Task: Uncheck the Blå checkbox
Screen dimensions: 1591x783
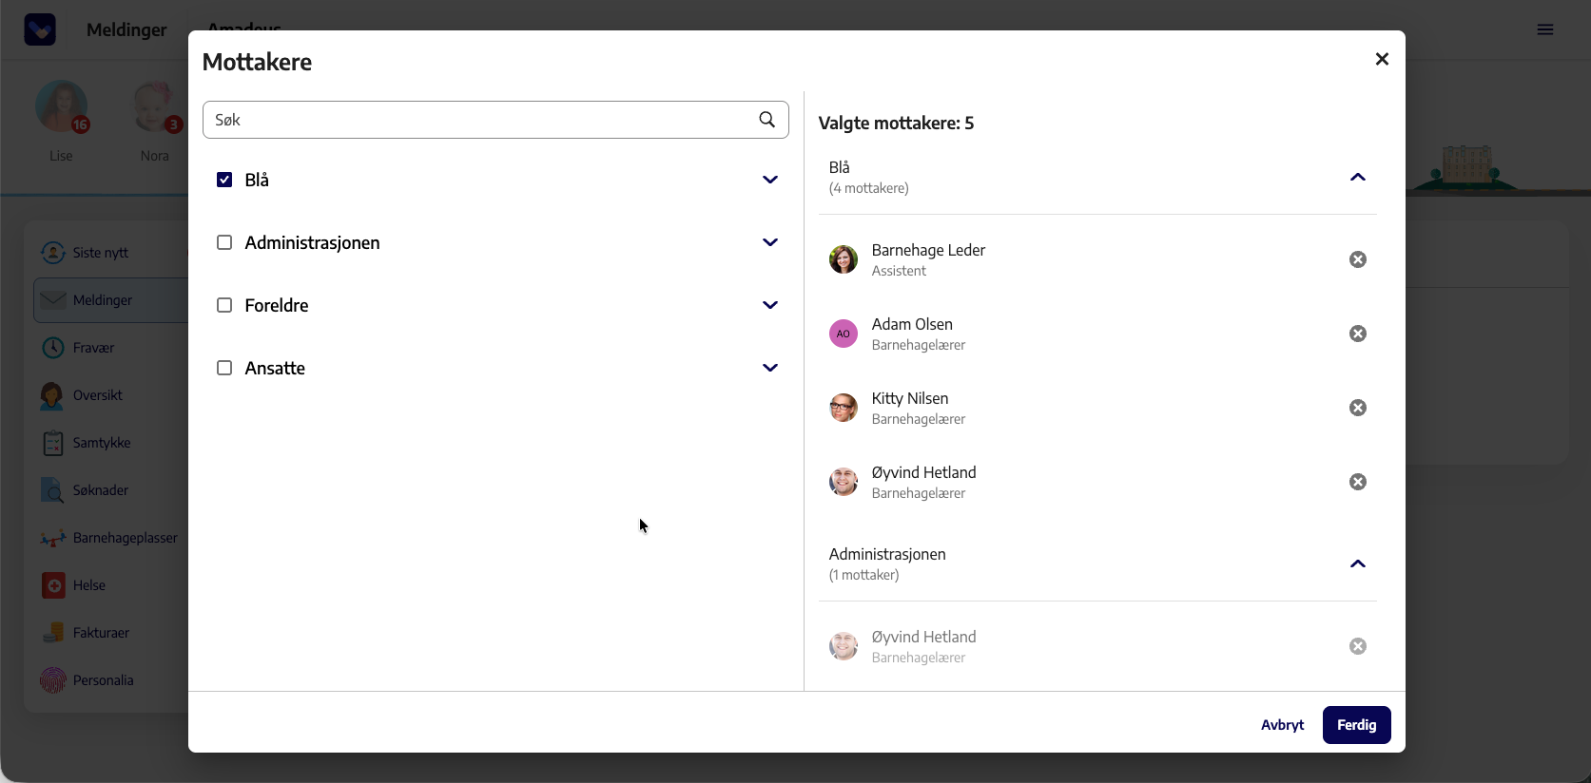Action: pyautogui.click(x=224, y=180)
